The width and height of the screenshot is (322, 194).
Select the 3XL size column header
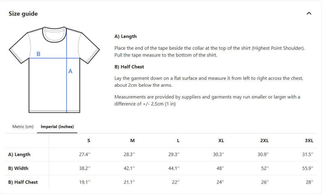pos(309,141)
